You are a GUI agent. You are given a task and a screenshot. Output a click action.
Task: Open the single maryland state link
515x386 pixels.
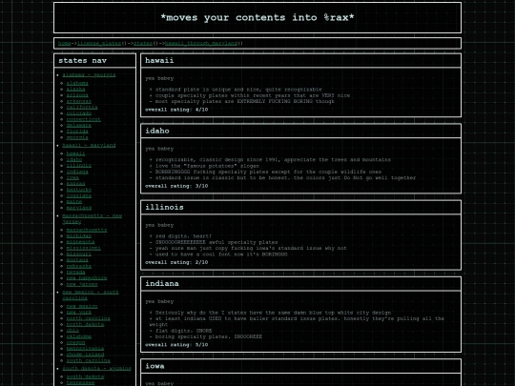point(79,208)
